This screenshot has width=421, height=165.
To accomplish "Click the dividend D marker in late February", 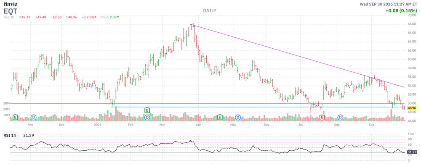I will click(x=147, y=117).
